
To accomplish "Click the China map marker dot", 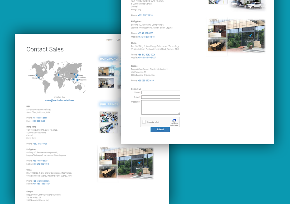I will point(75,74).
